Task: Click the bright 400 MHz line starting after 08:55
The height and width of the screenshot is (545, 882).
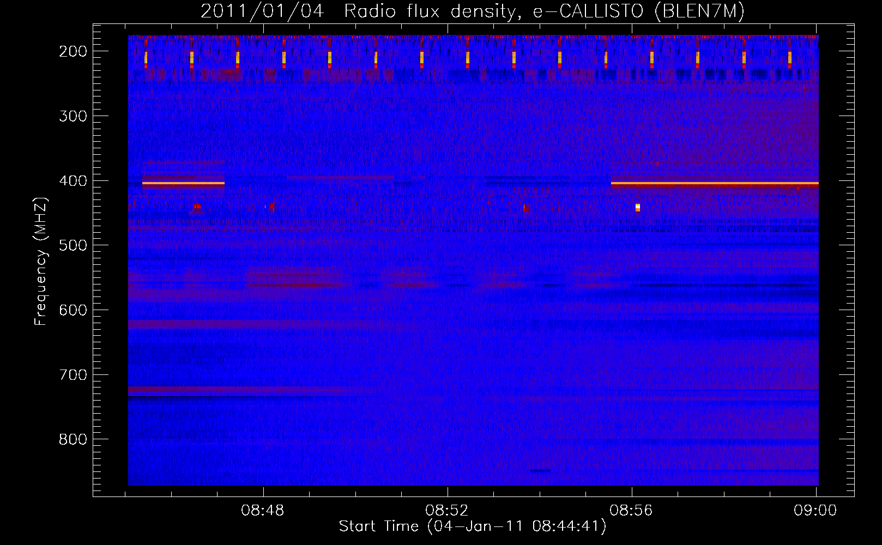Action: tap(715, 184)
